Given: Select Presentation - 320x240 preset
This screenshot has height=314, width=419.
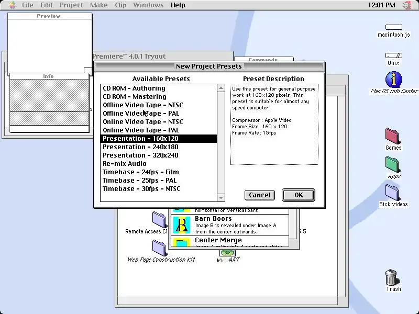Looking at the screenshot, I should pos(159,155).
